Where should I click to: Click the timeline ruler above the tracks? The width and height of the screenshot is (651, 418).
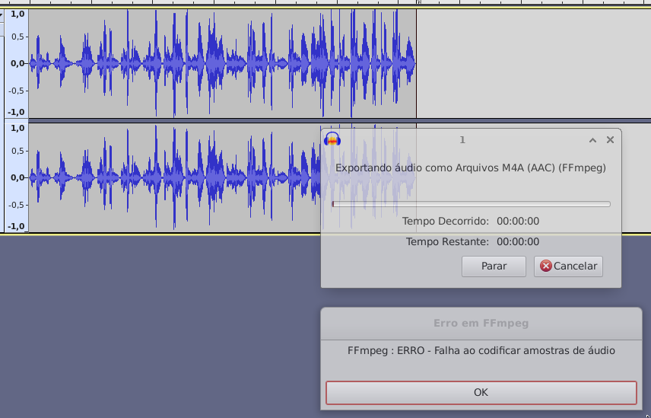point(325,2)
